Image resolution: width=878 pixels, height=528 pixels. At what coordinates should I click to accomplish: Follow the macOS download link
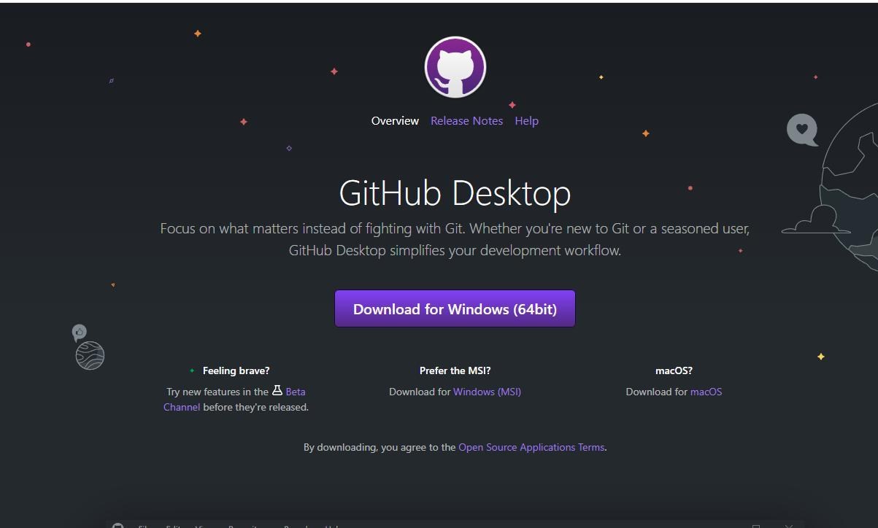[706, 392]
